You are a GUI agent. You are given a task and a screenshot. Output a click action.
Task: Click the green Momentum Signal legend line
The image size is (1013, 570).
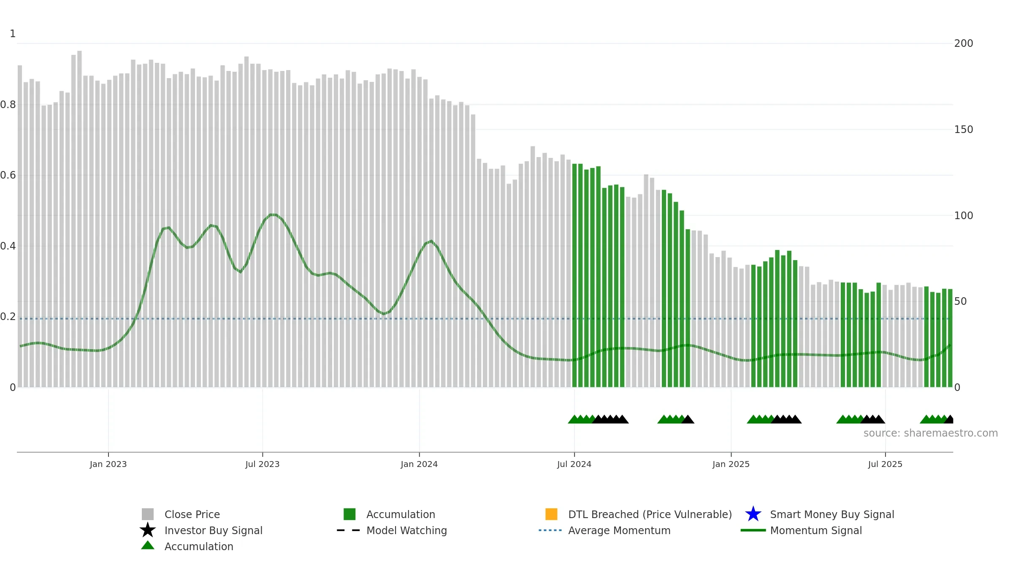(753, 530)
